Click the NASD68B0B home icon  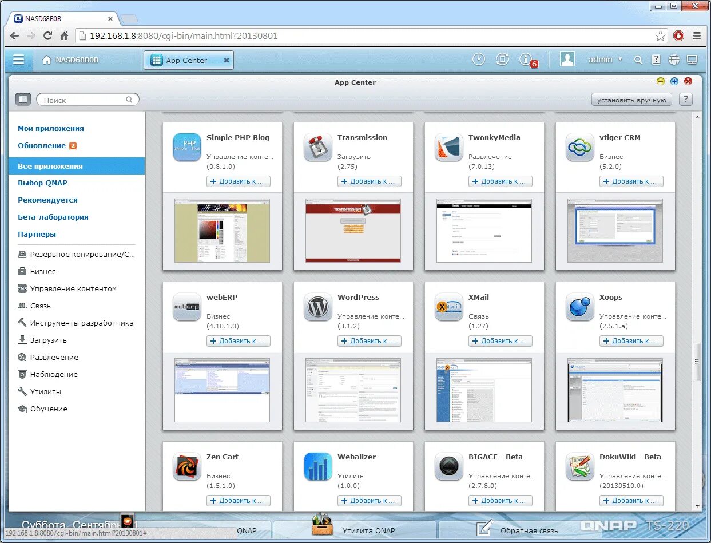(x=47, y=60)
